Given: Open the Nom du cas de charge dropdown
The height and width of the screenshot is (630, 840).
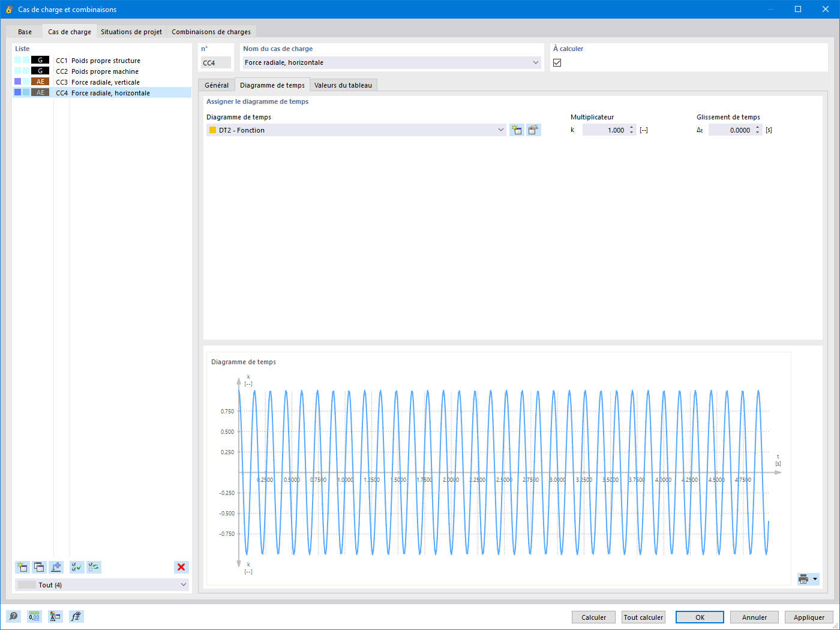Looking at the screenshot, I should pyautogui.click(x=536, y=62).
